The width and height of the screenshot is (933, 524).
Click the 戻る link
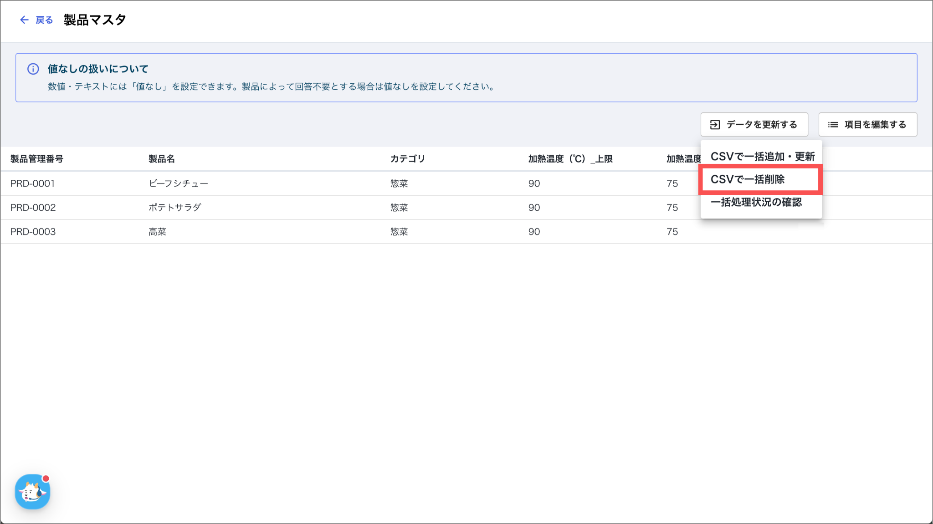(44, 20)
